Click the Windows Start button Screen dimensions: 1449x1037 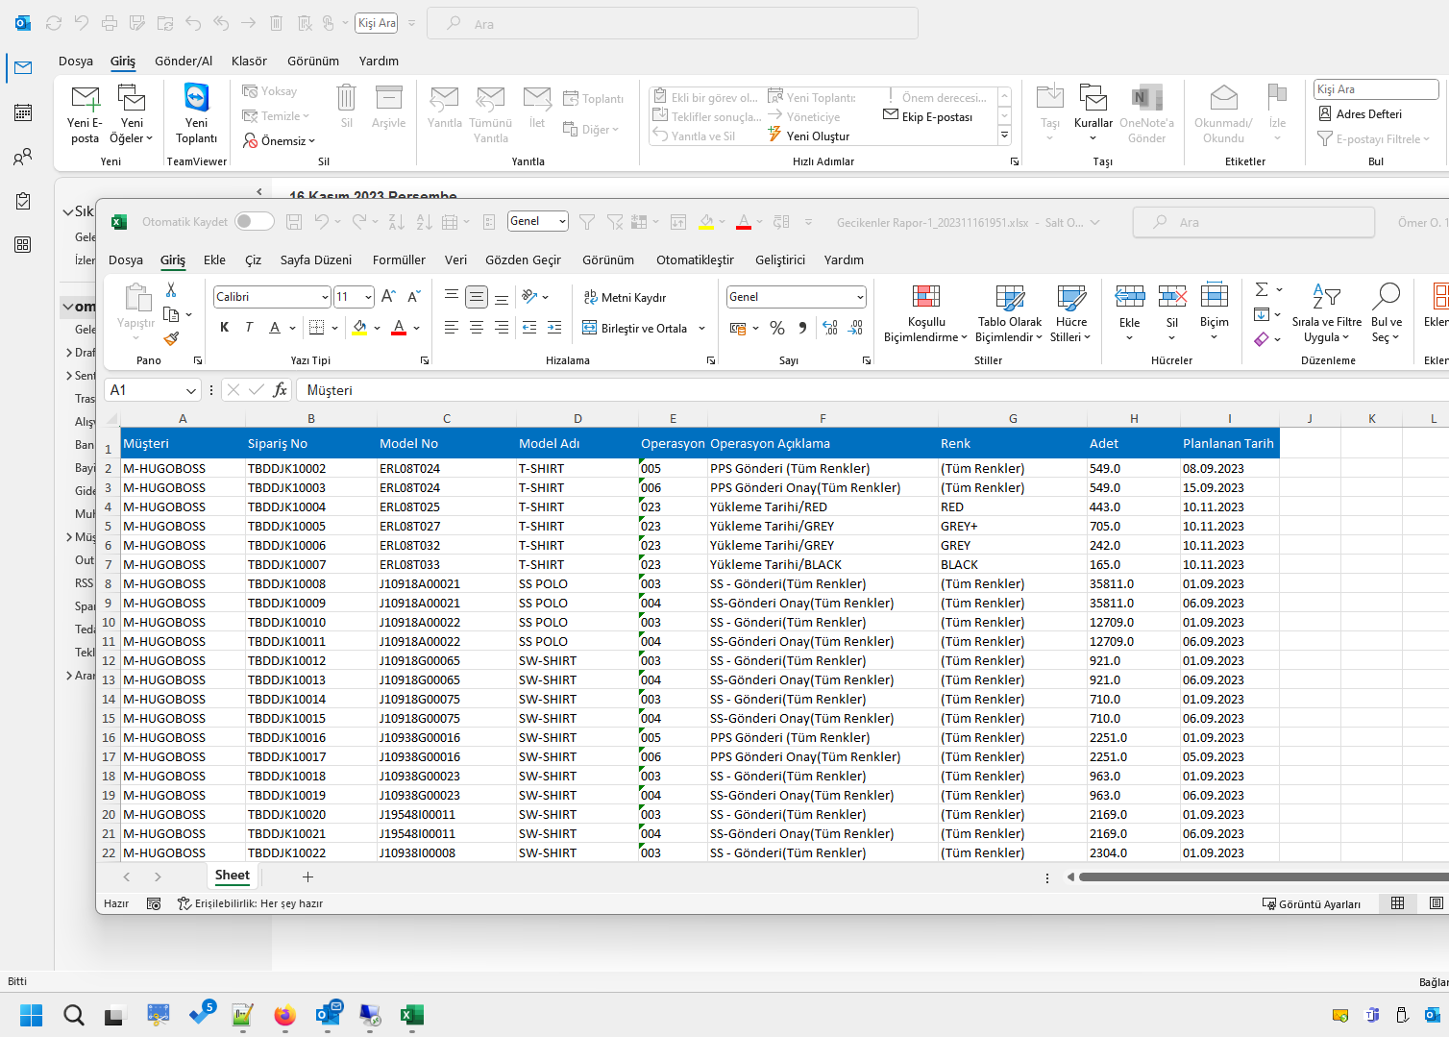[32, 1015]
